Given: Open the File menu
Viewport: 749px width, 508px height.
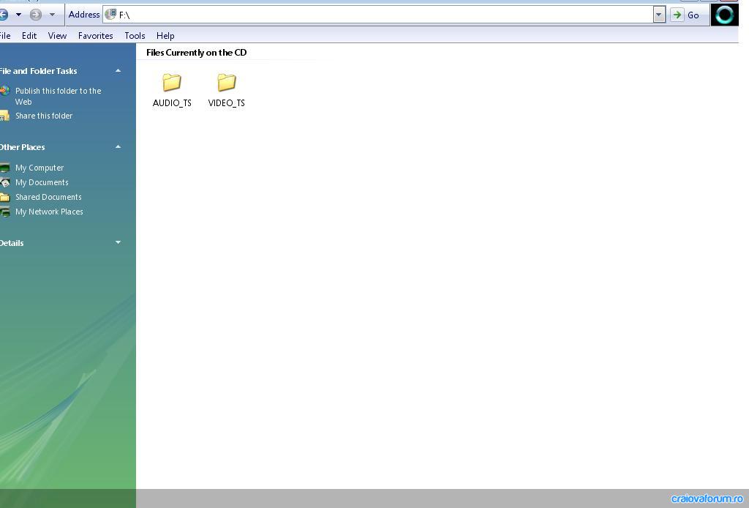Looking at the screenshot, I should coord(5,36).
